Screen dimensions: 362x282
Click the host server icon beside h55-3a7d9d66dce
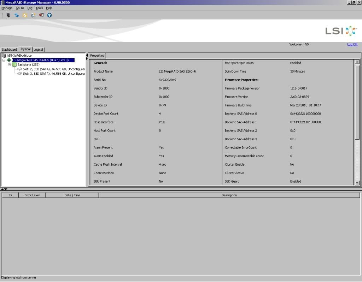[4, 55]
